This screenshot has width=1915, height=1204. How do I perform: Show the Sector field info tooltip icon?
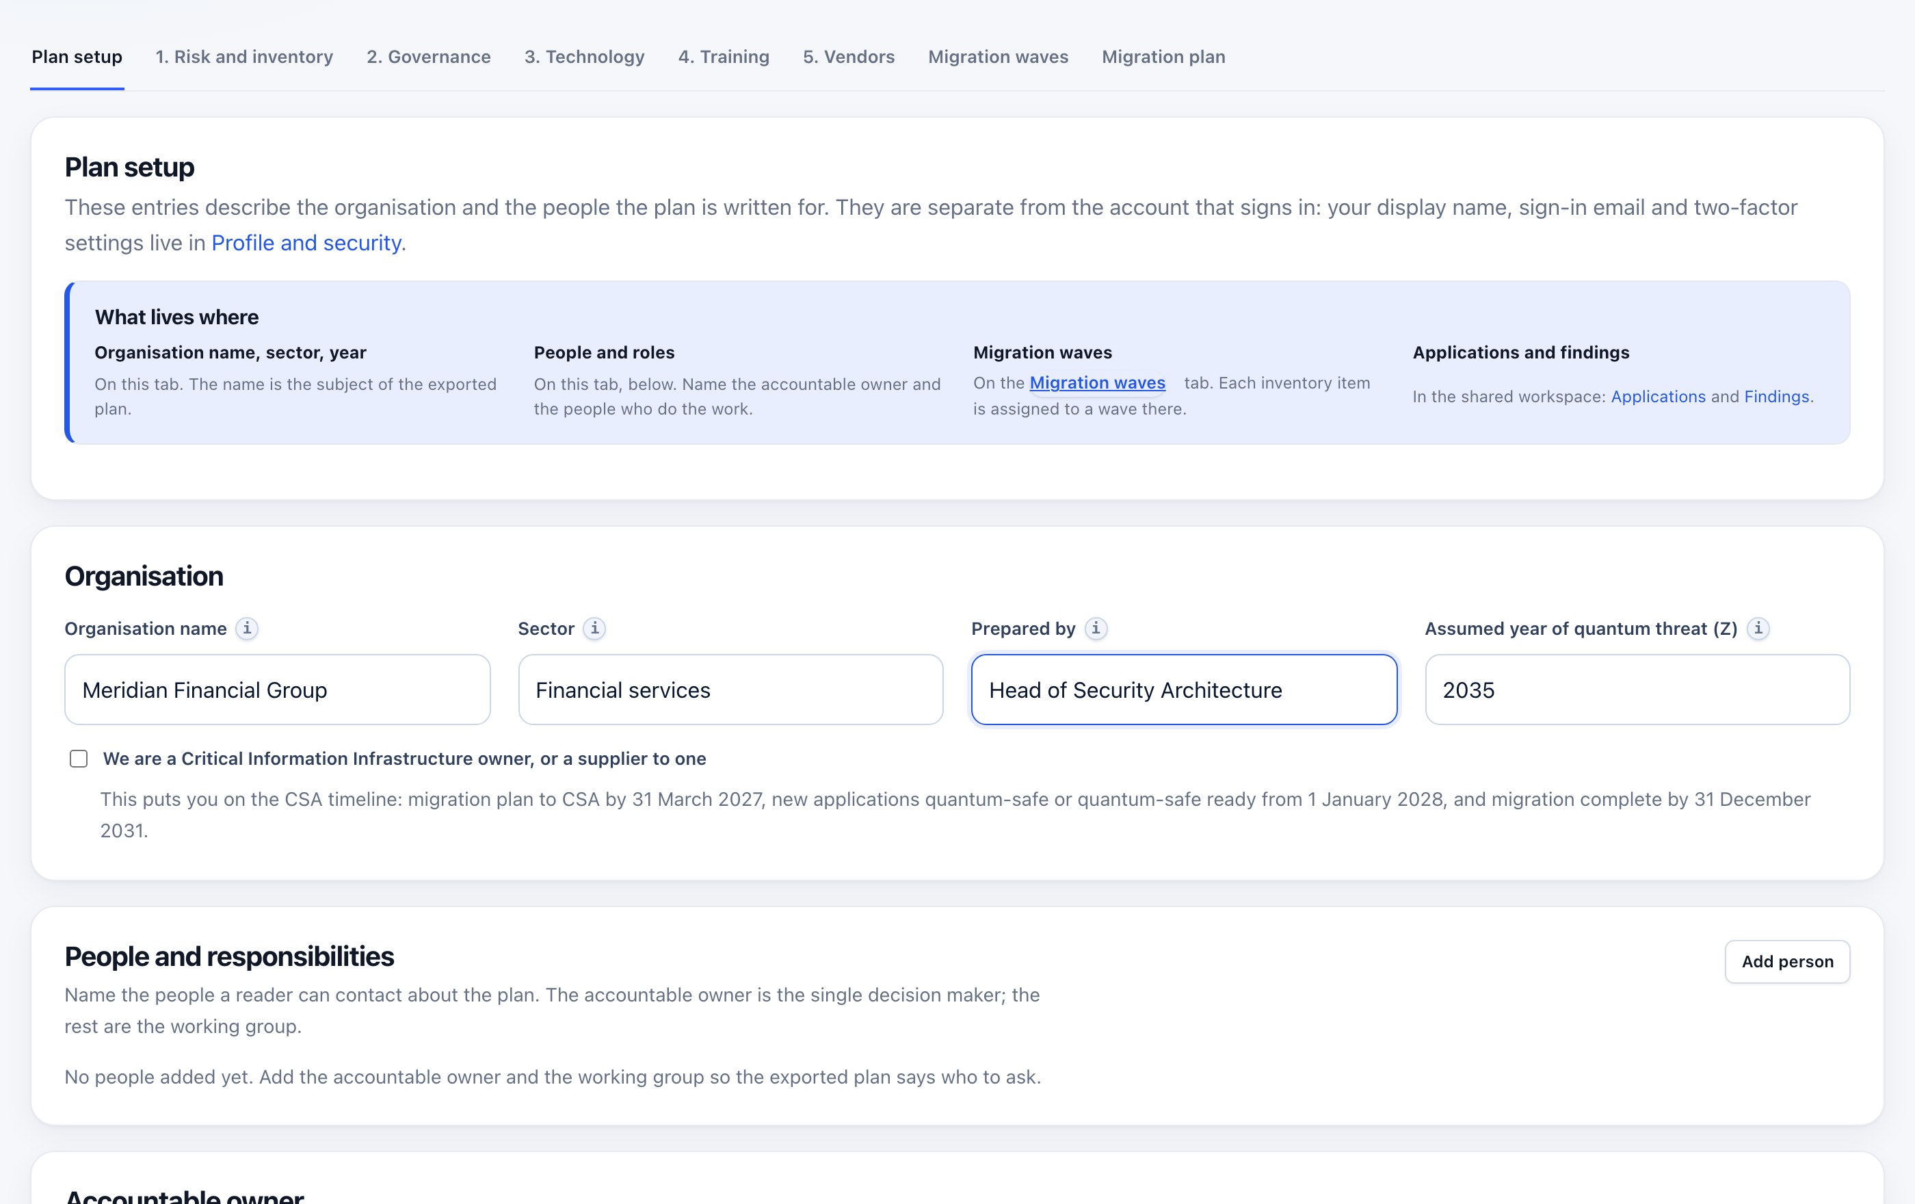pos(594,628)
